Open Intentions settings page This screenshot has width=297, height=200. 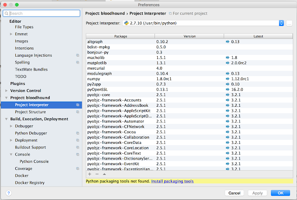pyautogui.click(x=24, y=48)
